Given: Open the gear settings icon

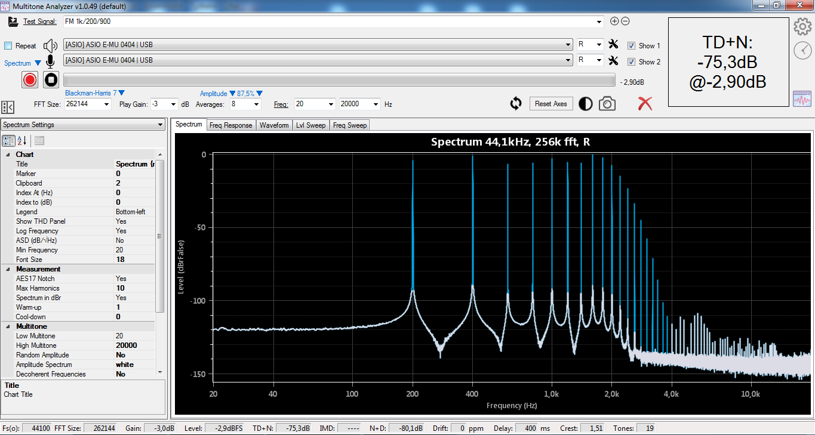Looking at the screenshot, I should click(802, 27).
